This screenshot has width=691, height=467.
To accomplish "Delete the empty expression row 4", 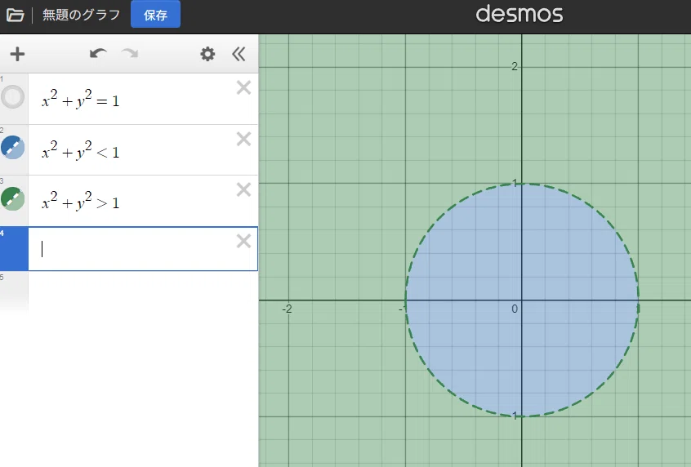I will (x=243, y=241).
